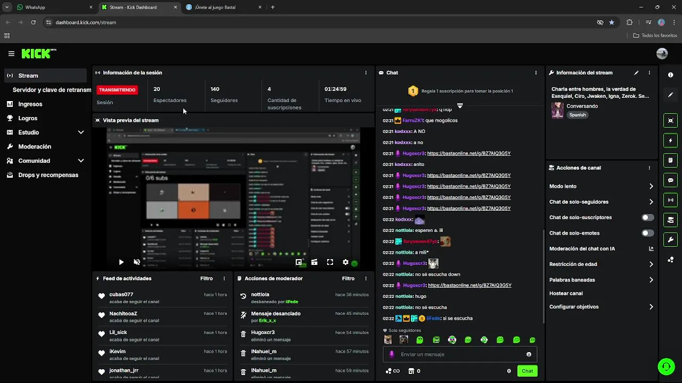Enable picture-in-picture on preview
The image size is (682, 383).
click(299, 262)
